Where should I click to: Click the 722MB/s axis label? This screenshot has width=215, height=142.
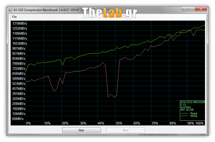click(x=19, y=68)
